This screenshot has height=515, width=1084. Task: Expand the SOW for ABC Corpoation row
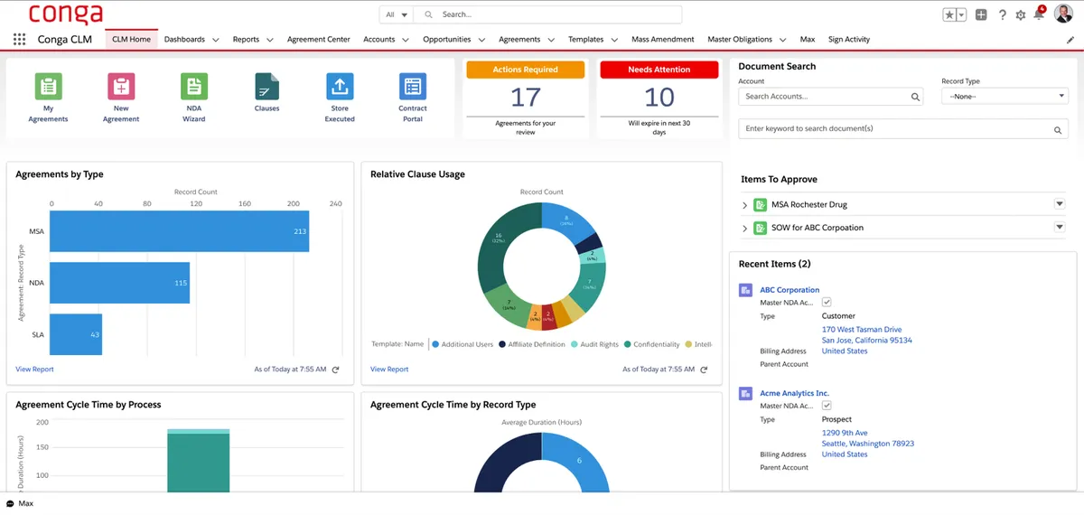pyautogui.click(x=744, y=229)
